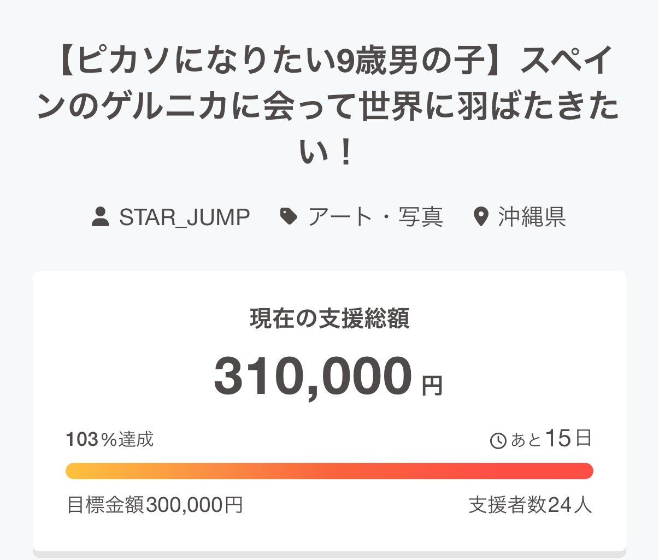Click the tag icon before アート・写真
Screen dimensions: 659x560
[289, 217]
